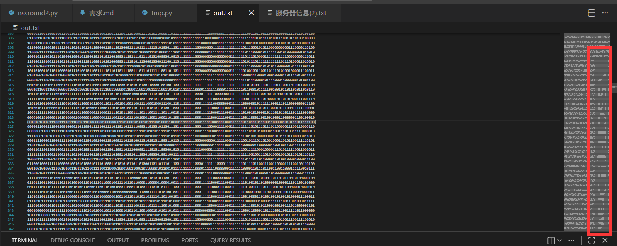617x246 pixels.
Task: Open editor More Actions ellipsis menu
Action: click(605, 13)
